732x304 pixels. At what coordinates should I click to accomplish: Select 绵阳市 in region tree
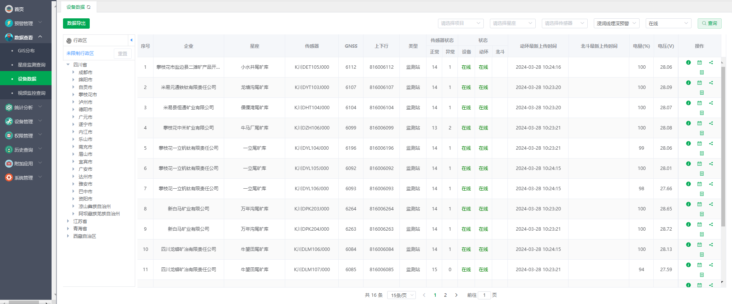(x=85, y=79)
